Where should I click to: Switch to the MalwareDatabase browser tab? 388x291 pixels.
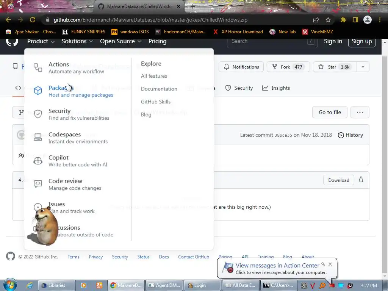pos(139,6)
